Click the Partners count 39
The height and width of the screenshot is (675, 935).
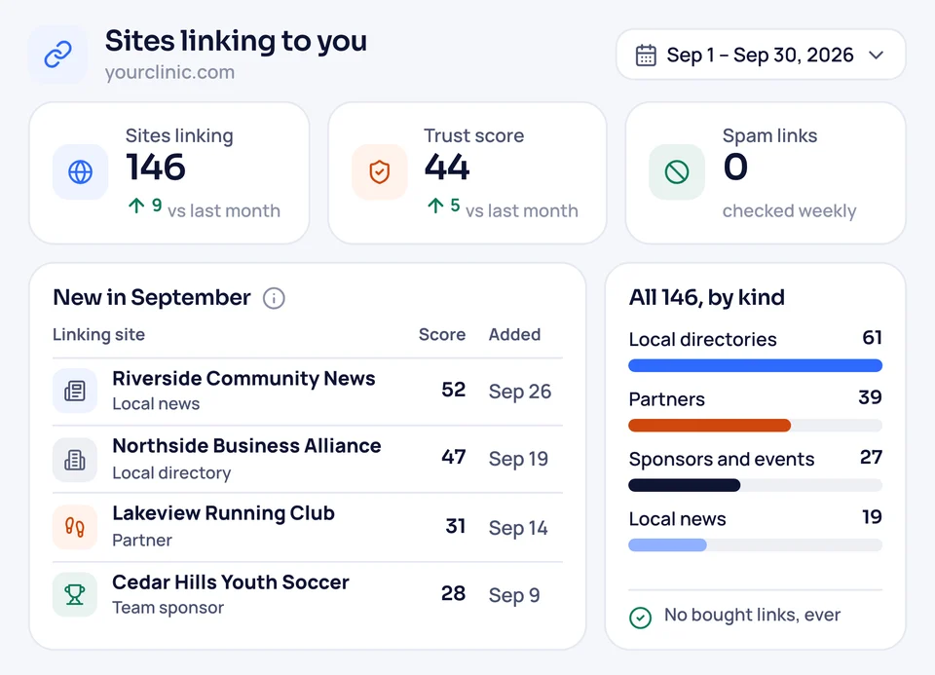[871, 397]
